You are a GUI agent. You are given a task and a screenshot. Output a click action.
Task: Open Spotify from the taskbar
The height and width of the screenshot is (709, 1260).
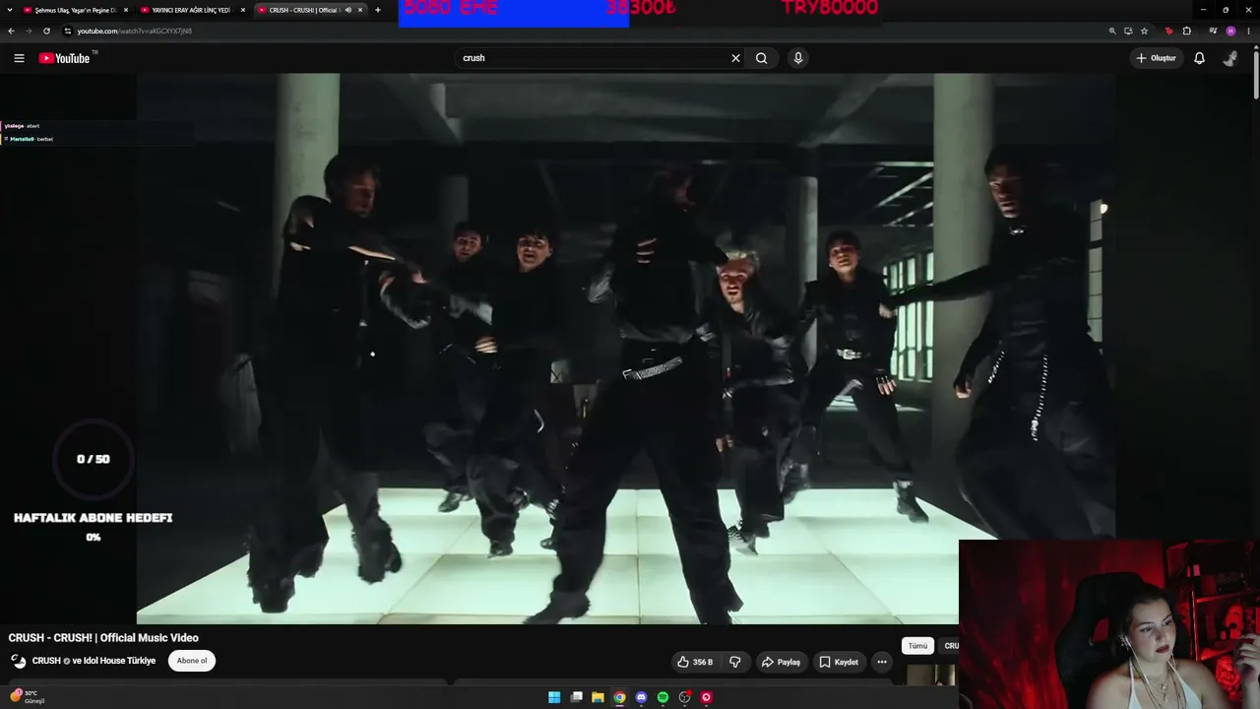pos(662,697)
